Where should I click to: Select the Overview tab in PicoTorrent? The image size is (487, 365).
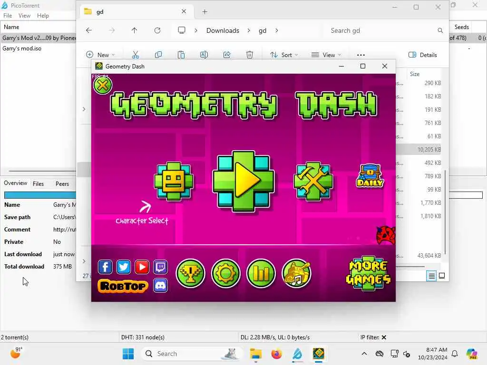click(x=15, y=183)
